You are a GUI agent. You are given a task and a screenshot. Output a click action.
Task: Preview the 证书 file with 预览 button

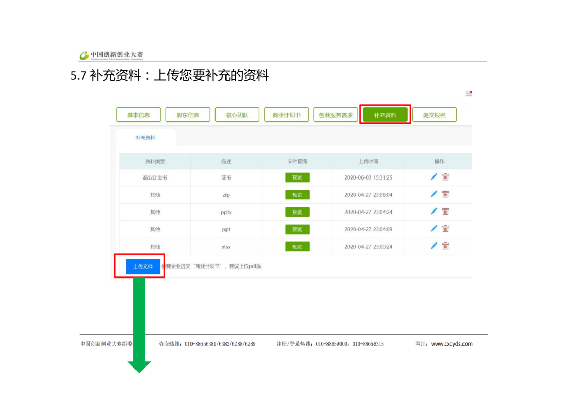pyautogui.click(x=297, y=177)
